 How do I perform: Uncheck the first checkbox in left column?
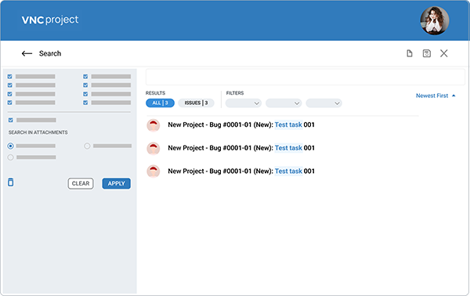(x=10, y=77)
